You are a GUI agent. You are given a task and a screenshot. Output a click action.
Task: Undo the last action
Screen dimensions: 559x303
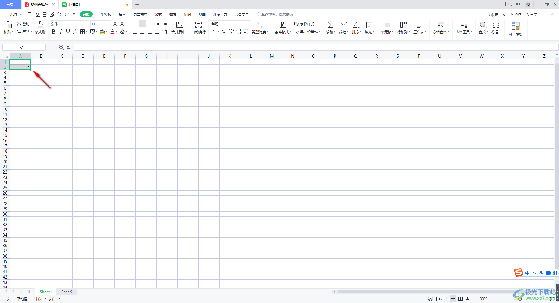(x=59, y=14)
